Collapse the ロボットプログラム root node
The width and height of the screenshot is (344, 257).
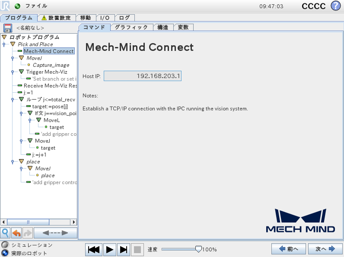[x=4, y=37]
